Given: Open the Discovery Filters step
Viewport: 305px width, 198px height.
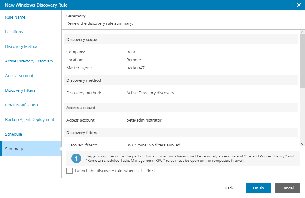Looking at the screenshot, I should tap(20, 90).
